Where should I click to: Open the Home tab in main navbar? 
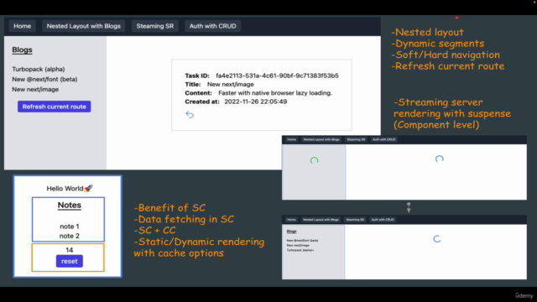23,26
